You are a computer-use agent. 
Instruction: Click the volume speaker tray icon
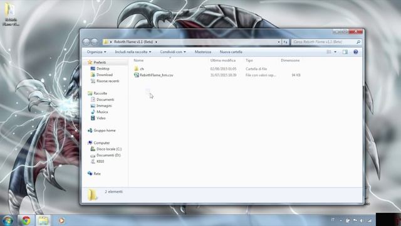click(362, 220)
